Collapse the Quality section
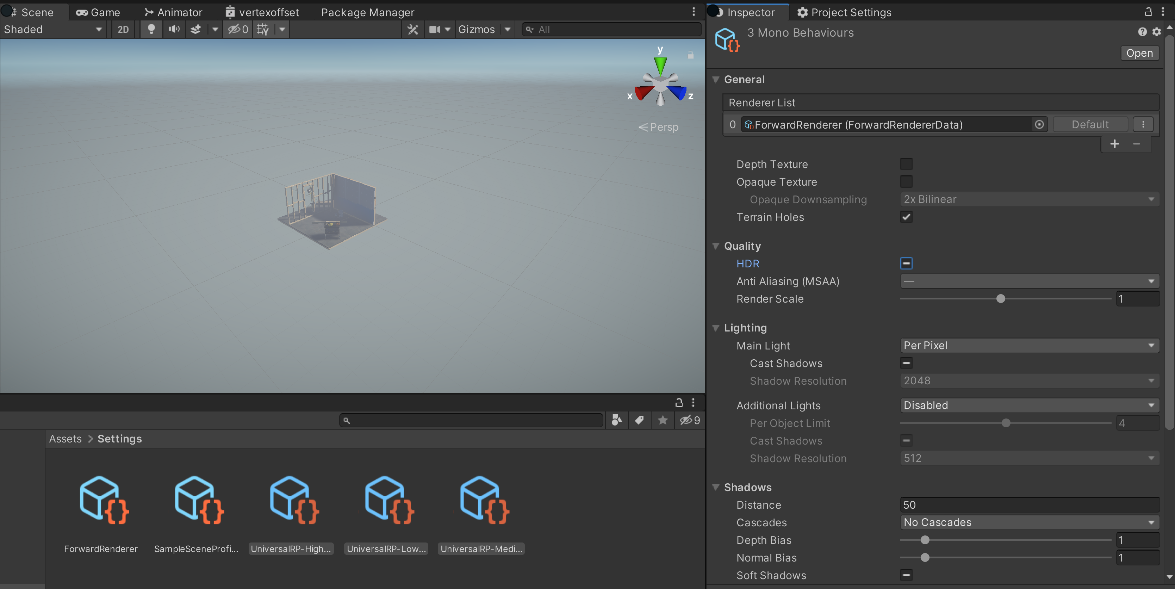The image size is (1175, 589). click(x=716, y=246)
